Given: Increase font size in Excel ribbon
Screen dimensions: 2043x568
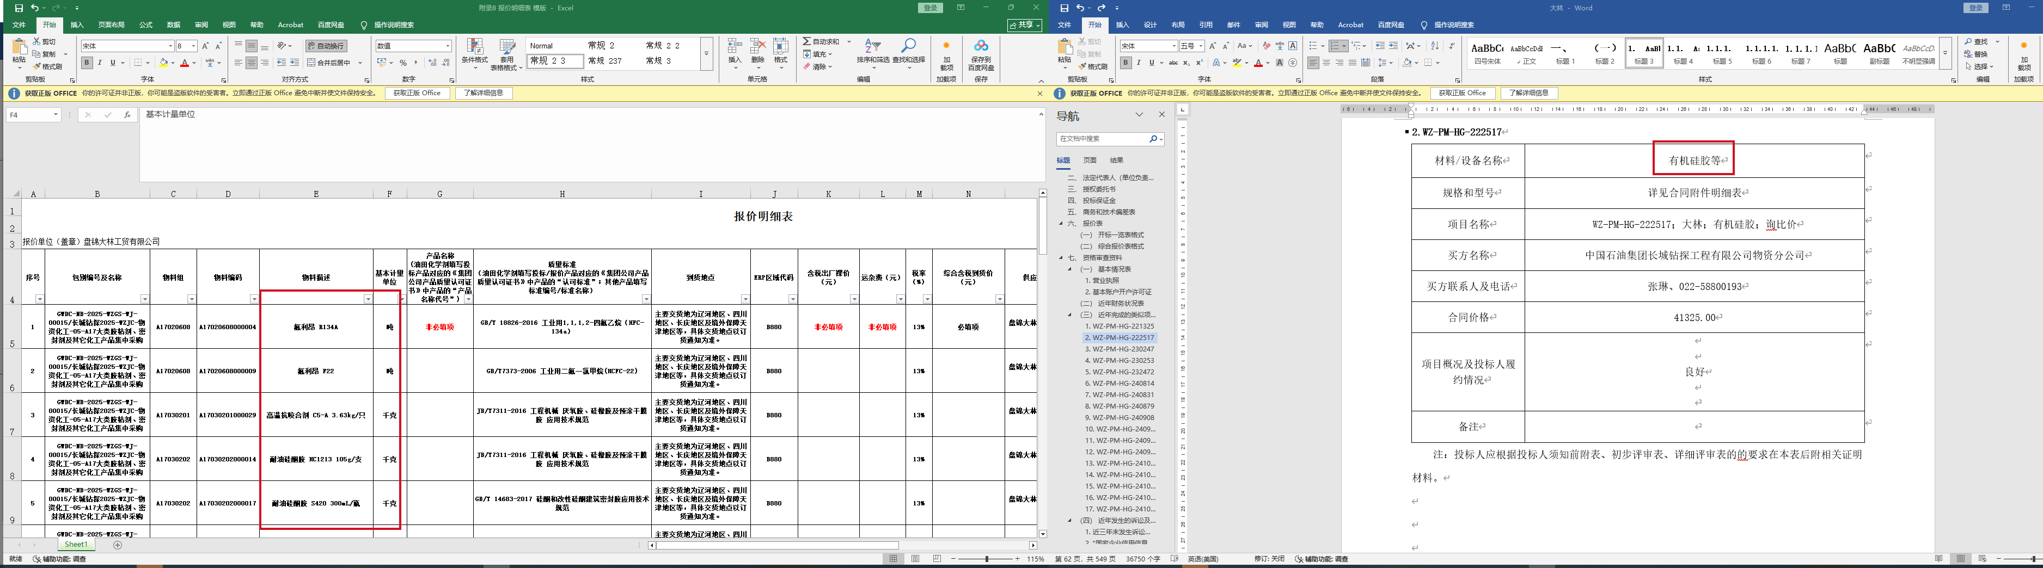Looking at the screenshot, I should pos(205,46).
